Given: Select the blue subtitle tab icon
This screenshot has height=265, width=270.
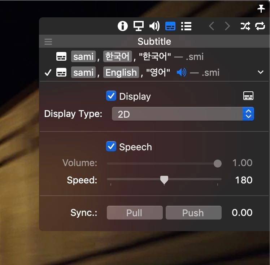Looking at the screenshot, I should pos(170,26).
